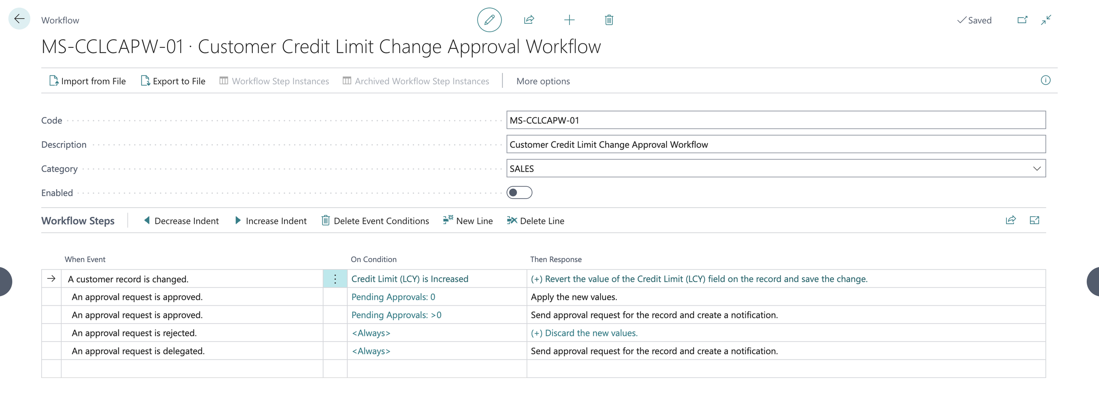Click Import from File

tap(87, 81)
